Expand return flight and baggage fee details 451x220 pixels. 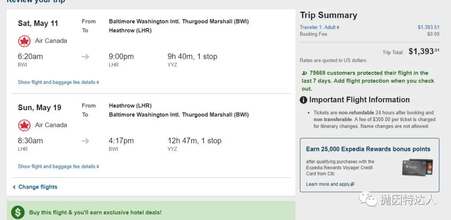(x=58, y=167)
